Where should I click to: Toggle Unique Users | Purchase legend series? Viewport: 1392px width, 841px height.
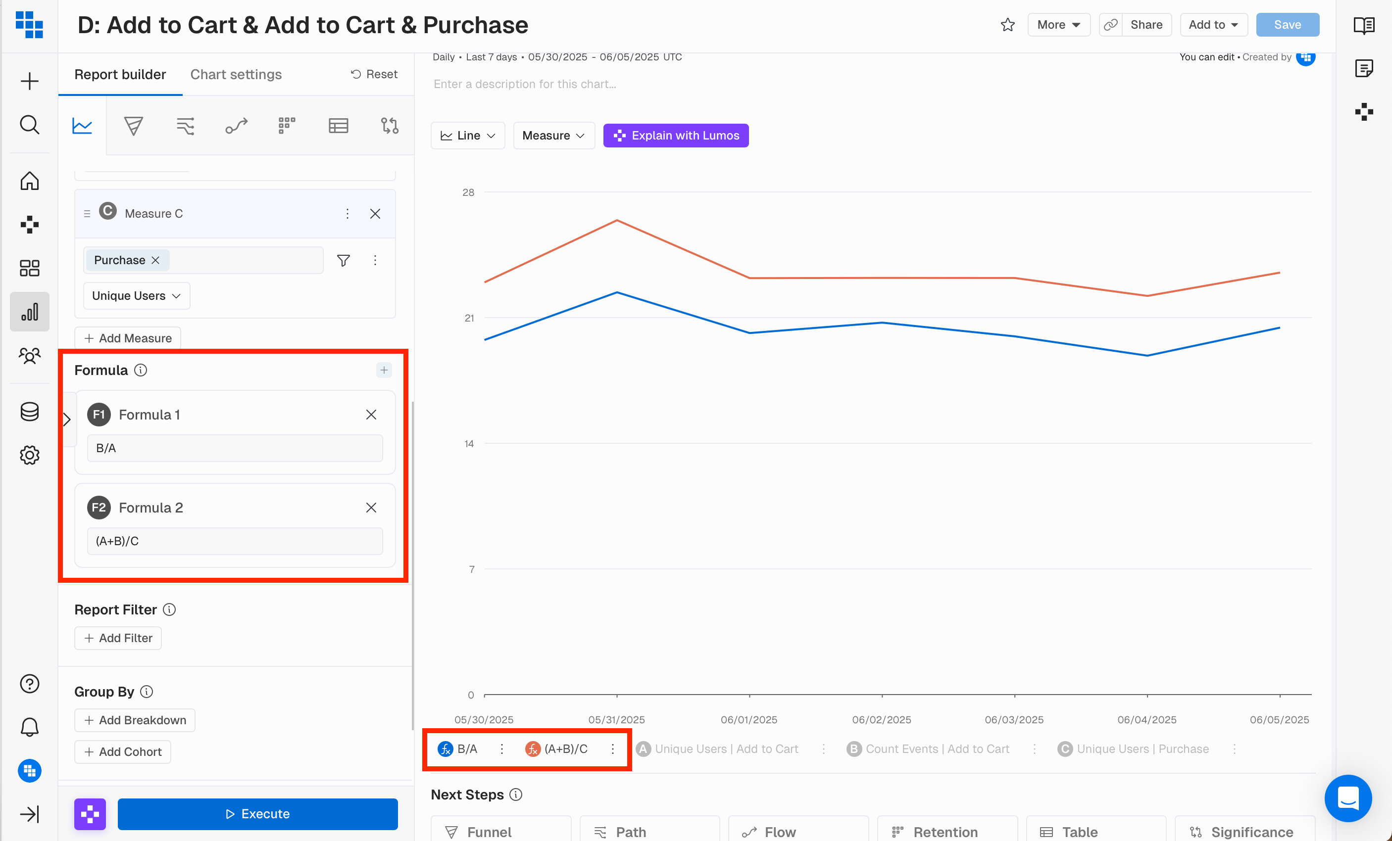click(1143, 748)
